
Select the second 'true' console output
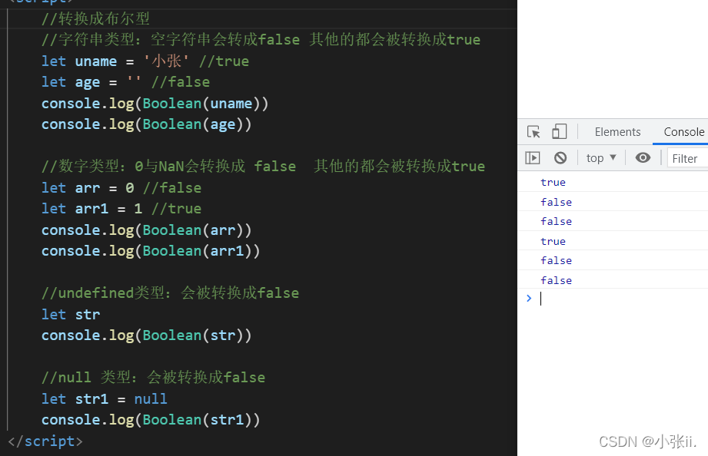tap(553, 241)
